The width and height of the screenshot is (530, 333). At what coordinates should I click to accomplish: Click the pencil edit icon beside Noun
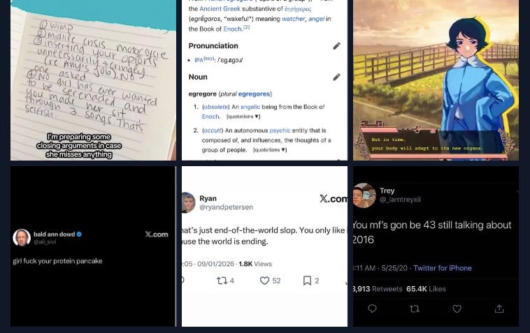(336, 77)
